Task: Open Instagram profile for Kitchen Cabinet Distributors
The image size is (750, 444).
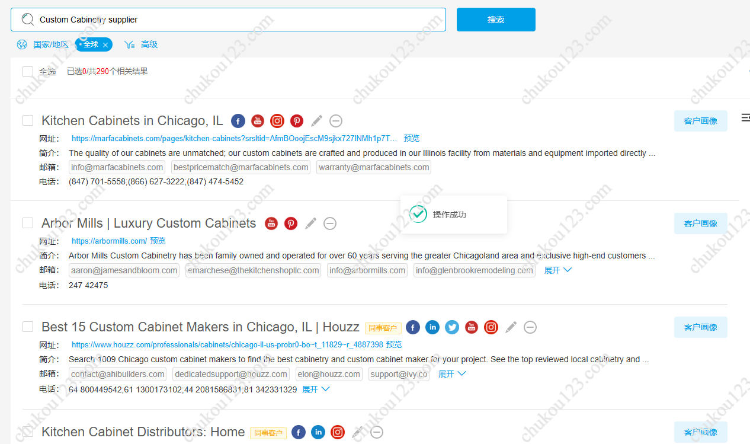Action: coord(338,432)
